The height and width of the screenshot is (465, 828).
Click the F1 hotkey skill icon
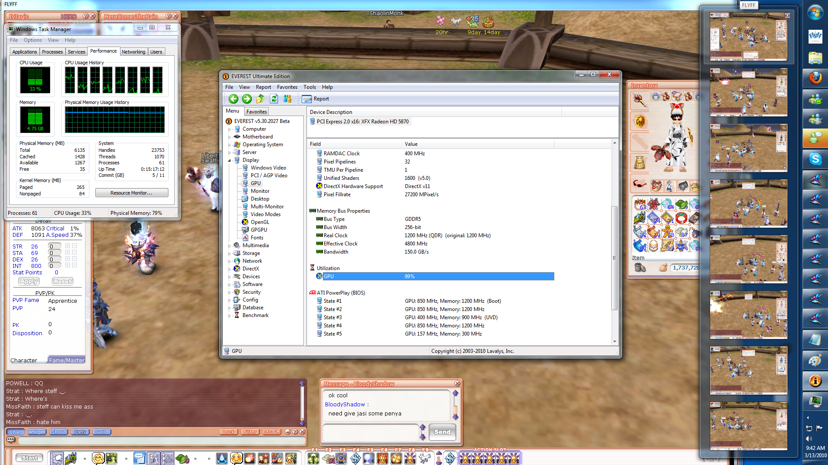point(313,458)
